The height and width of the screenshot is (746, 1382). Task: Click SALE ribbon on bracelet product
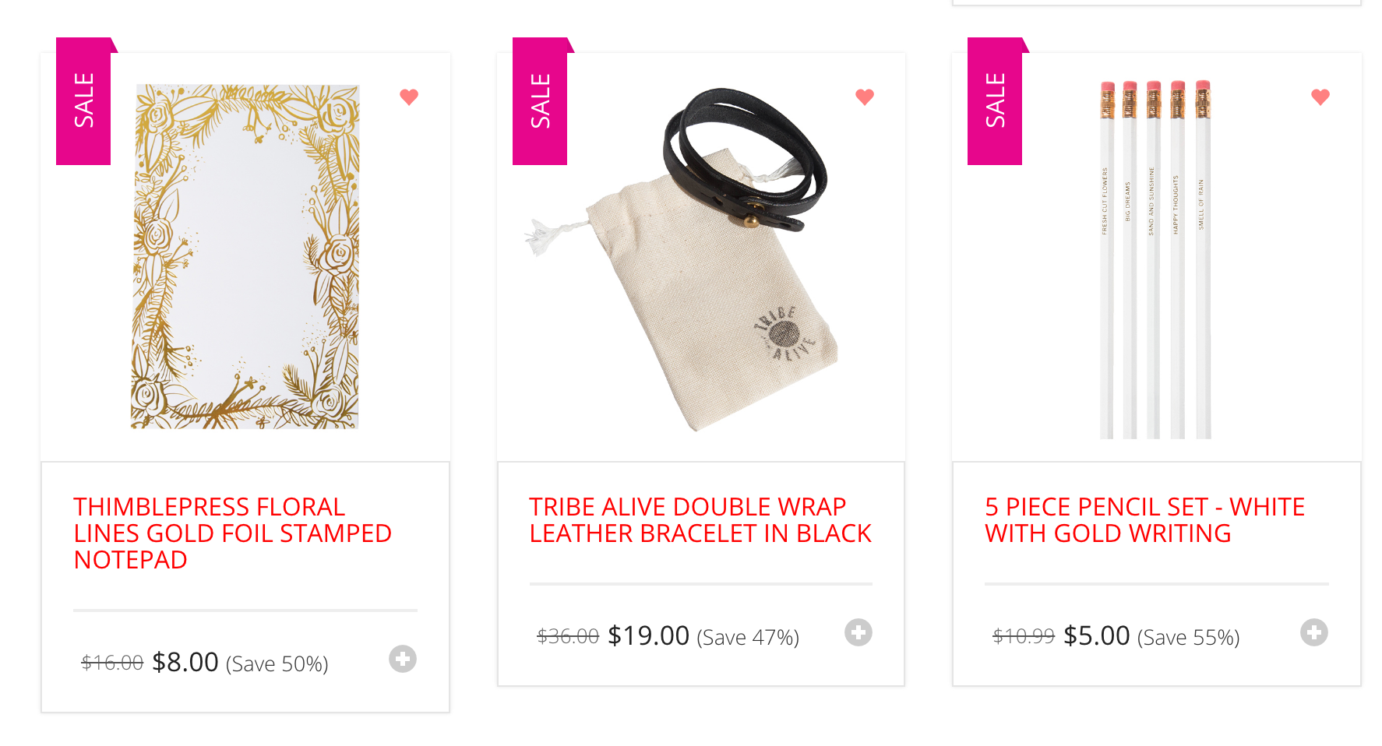coord(540,101)
